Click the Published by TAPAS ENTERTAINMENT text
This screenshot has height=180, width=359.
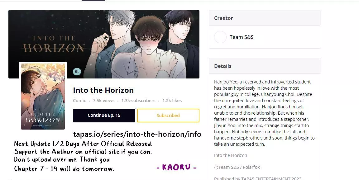[258, 178]
